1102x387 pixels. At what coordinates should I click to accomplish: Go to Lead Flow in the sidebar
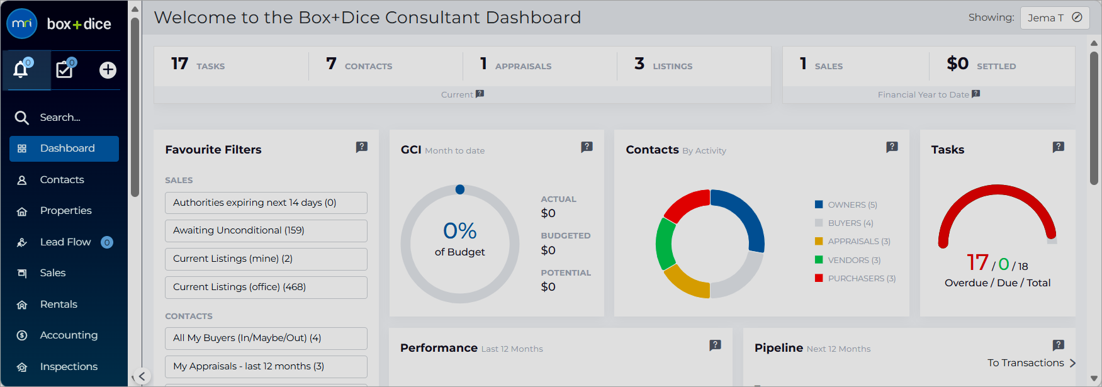(64, 242)
